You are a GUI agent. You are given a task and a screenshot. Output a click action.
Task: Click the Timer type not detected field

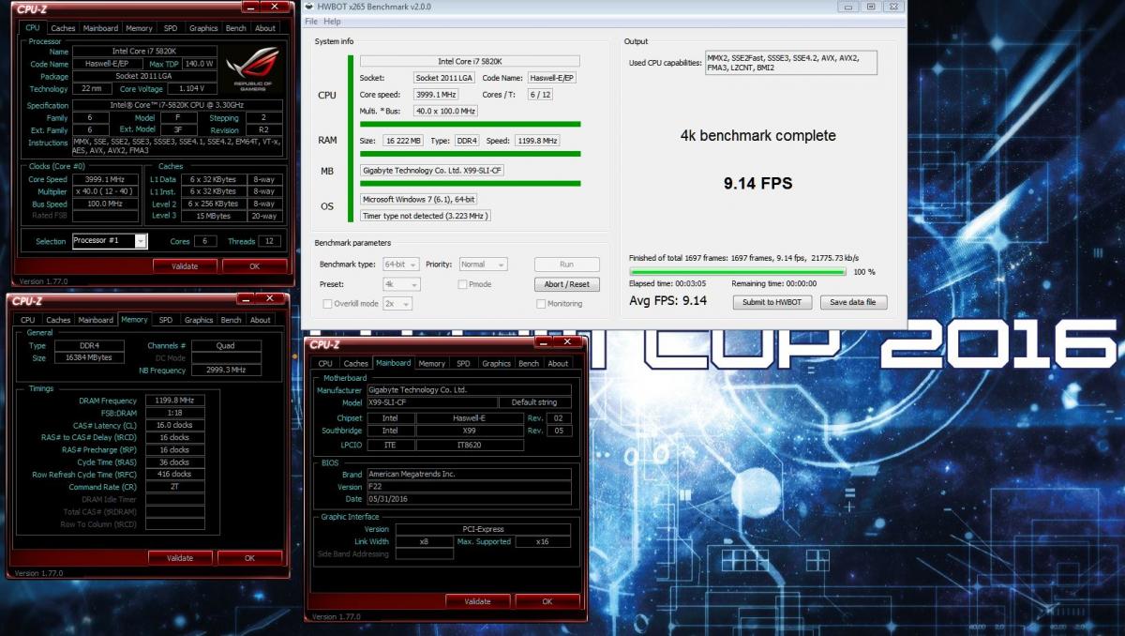pos(426,216)
